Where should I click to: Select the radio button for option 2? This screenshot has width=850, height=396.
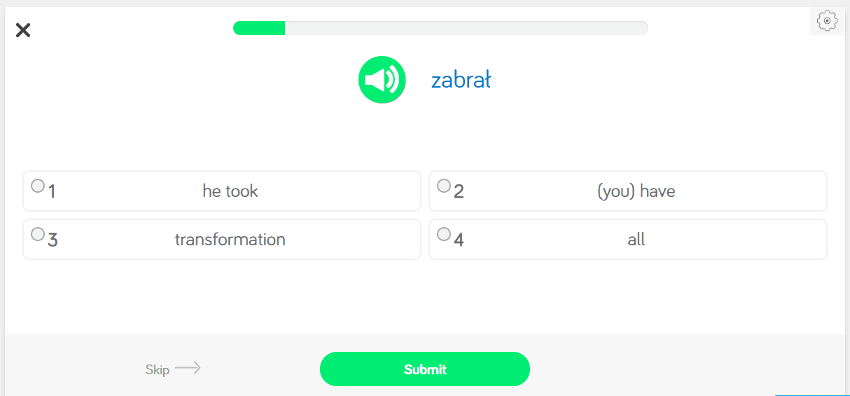444,186
